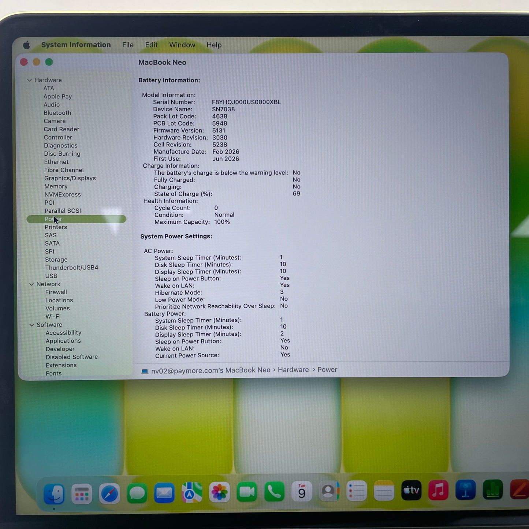529x529 pixels.
Task: Open Photos from the Dock
Action: click(x=219, y=492)
